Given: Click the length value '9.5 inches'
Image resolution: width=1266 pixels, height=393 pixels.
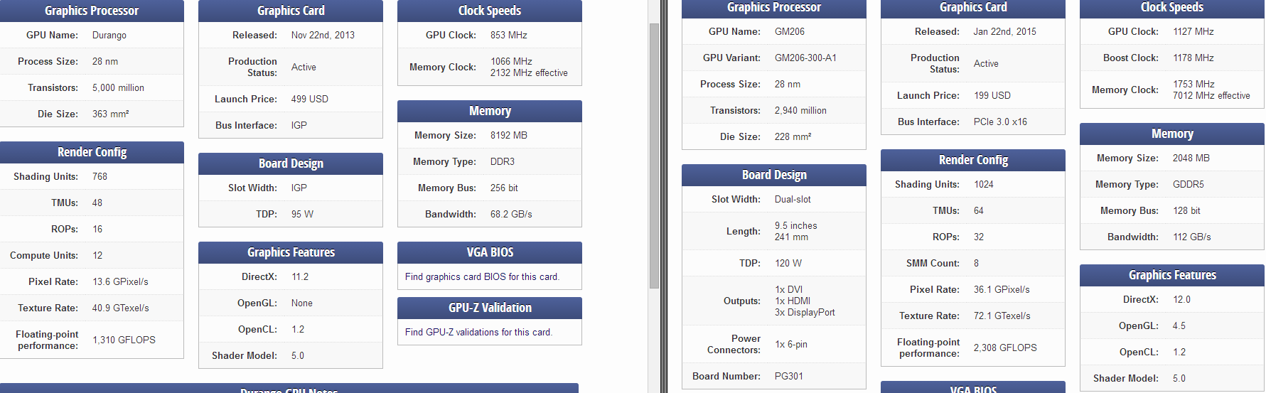Looking at the screenshot, I should point(796,225).
